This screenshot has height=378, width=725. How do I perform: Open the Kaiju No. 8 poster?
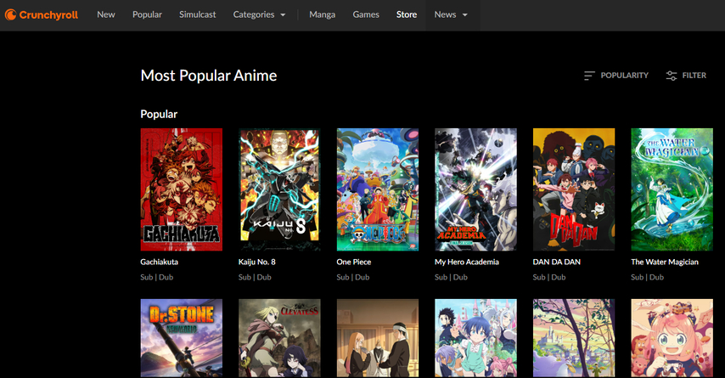tap(279, 189)
